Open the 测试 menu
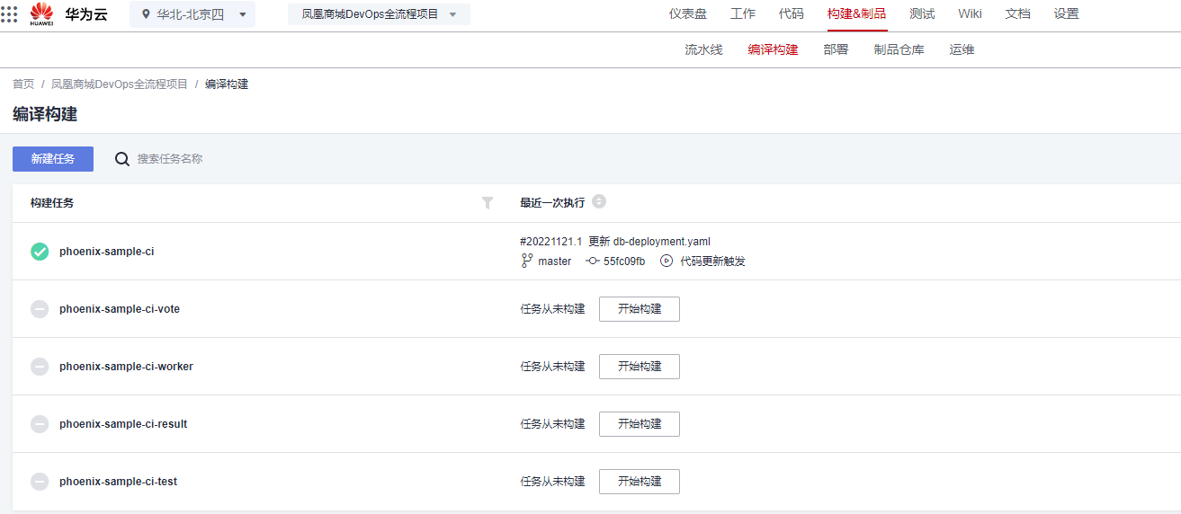Viewport: 1181px width, 514px height. (922, 13)
